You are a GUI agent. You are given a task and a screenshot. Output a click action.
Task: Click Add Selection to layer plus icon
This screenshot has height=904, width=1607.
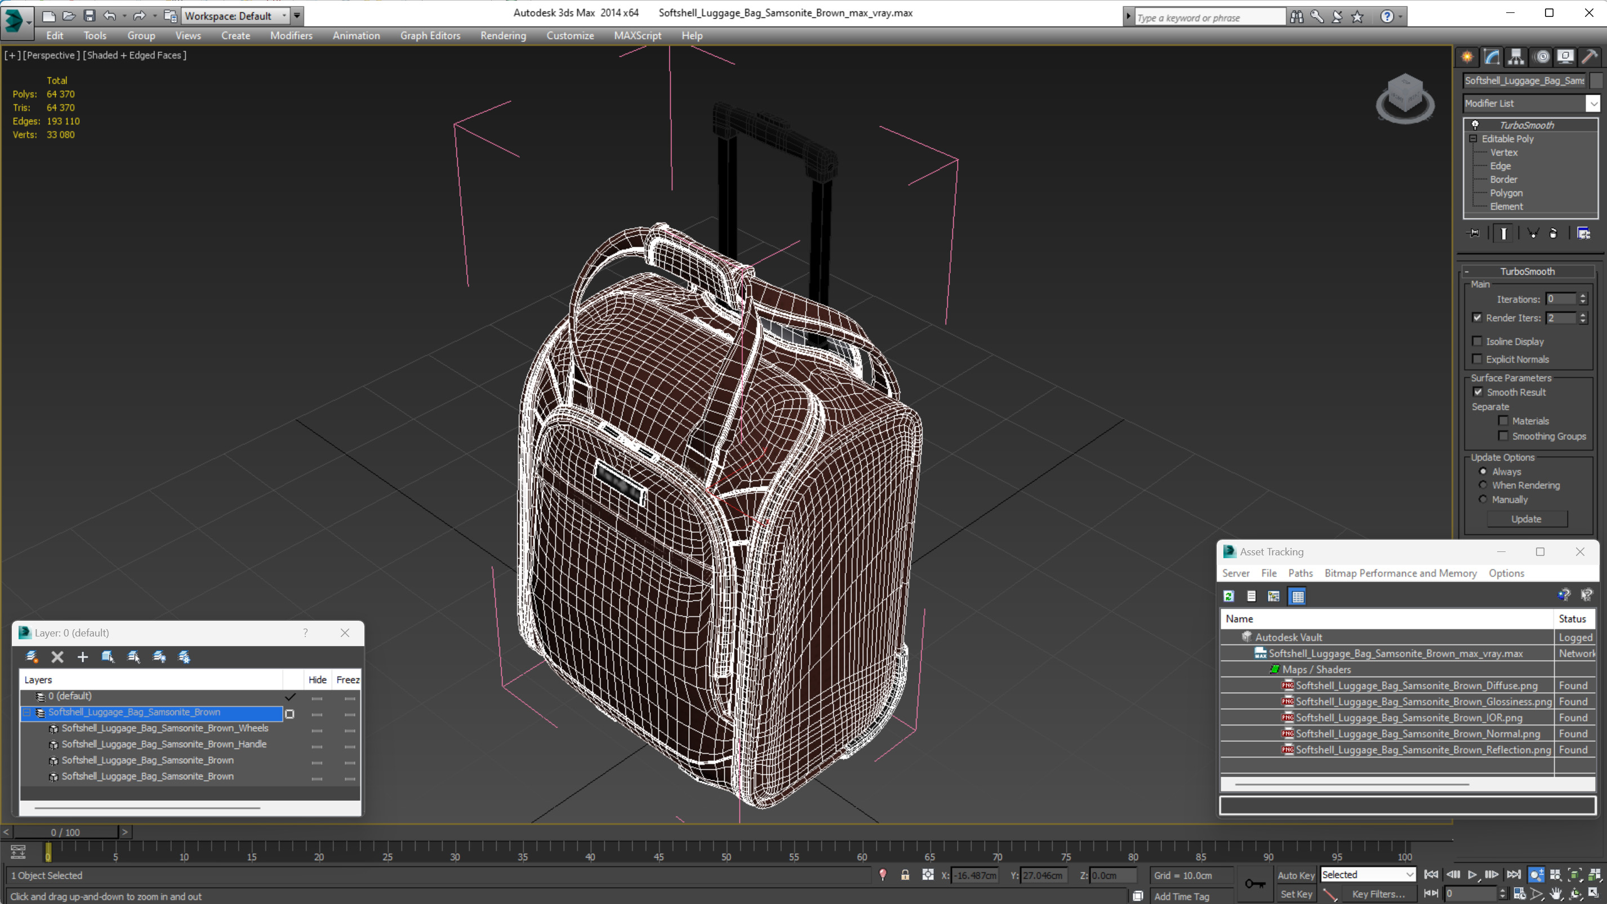point(82,656)
